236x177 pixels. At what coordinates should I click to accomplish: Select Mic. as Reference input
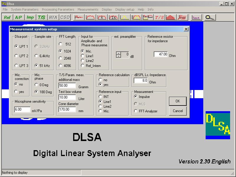pyautogui.click(x=104, y=111)
